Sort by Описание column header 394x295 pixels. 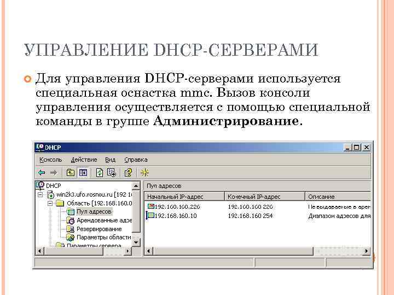(x=338, y=197)
